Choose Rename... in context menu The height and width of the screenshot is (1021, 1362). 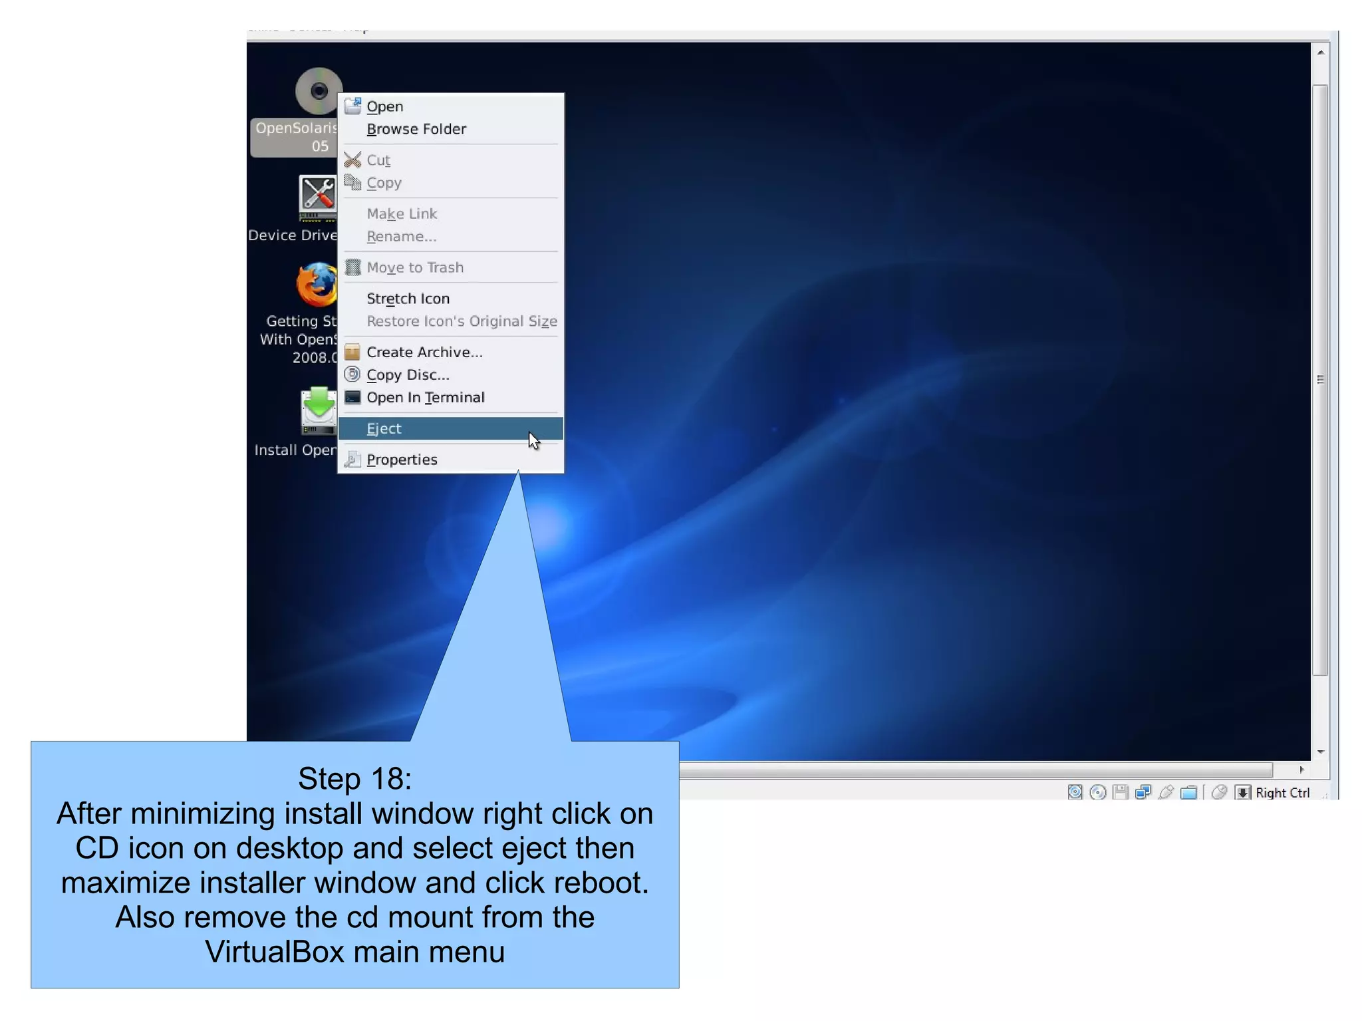coord(451,237)
